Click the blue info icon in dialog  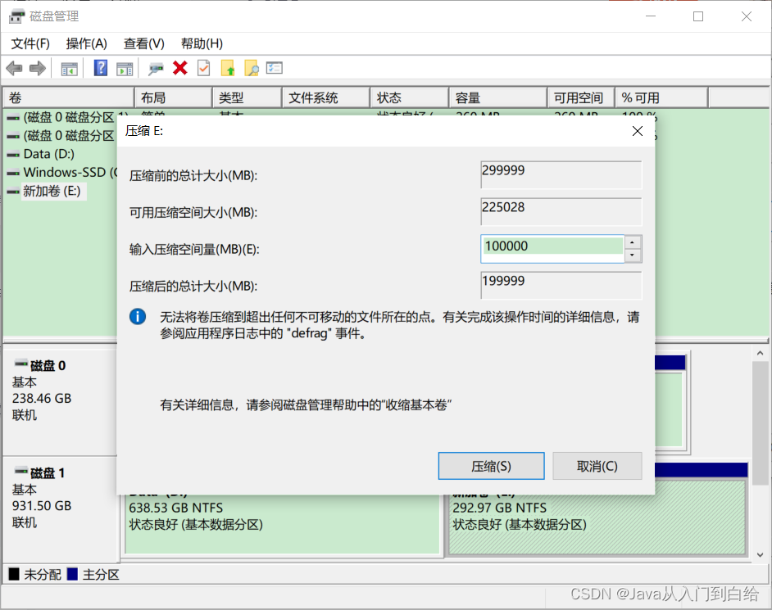[x=138, y=316]
